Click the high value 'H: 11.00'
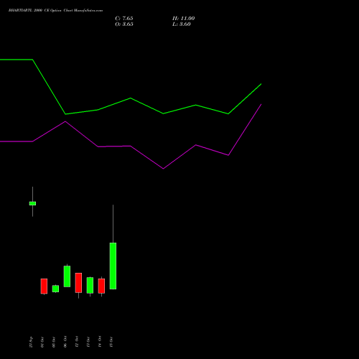This screenshot has width=359, height=359. pyautogui.click(x=184, y=19)
